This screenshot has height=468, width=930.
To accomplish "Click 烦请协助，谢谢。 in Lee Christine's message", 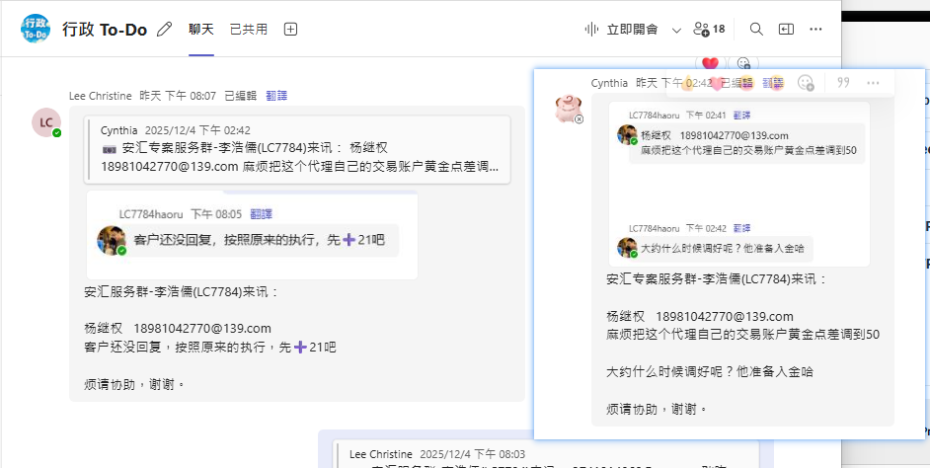I will [x=134, y=384].
